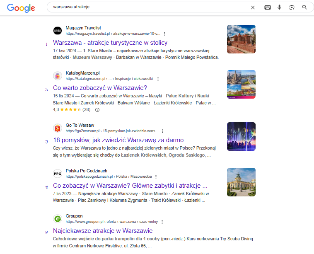Open 'Co zobaczyć w Warszawie? Główne zabytki' link
The height and width of the screenshot is (254, 314).
click(130, 186)
